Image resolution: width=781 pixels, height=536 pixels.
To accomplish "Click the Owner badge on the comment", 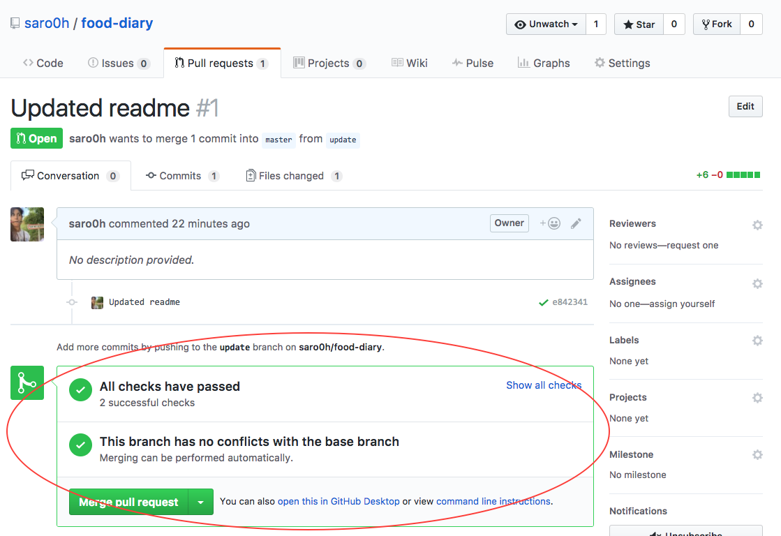I will pyautogui.click(x=509, y=223).
